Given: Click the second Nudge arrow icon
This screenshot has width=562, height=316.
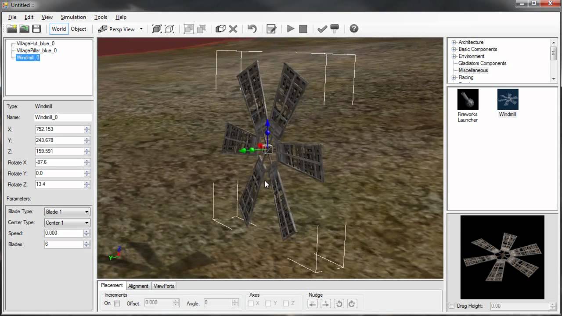Looking at the screenshot, I should pyautogui.click(x=326, y=303).
